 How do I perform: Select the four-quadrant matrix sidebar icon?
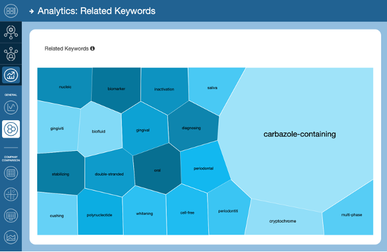[x=11, y=194]
